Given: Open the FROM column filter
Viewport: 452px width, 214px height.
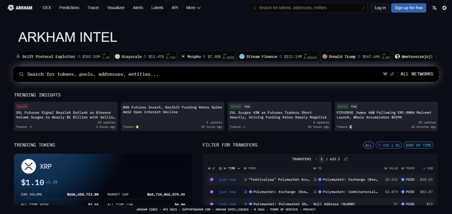Looking at the screenshot, I should [245, 168].
